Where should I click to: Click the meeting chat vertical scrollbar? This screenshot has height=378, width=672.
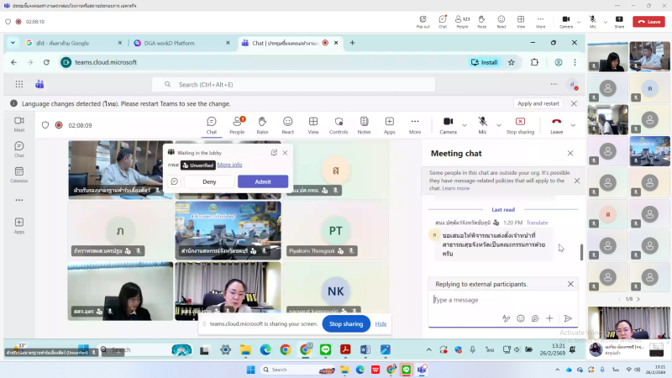pyautogui.click(x=581, y=252)
